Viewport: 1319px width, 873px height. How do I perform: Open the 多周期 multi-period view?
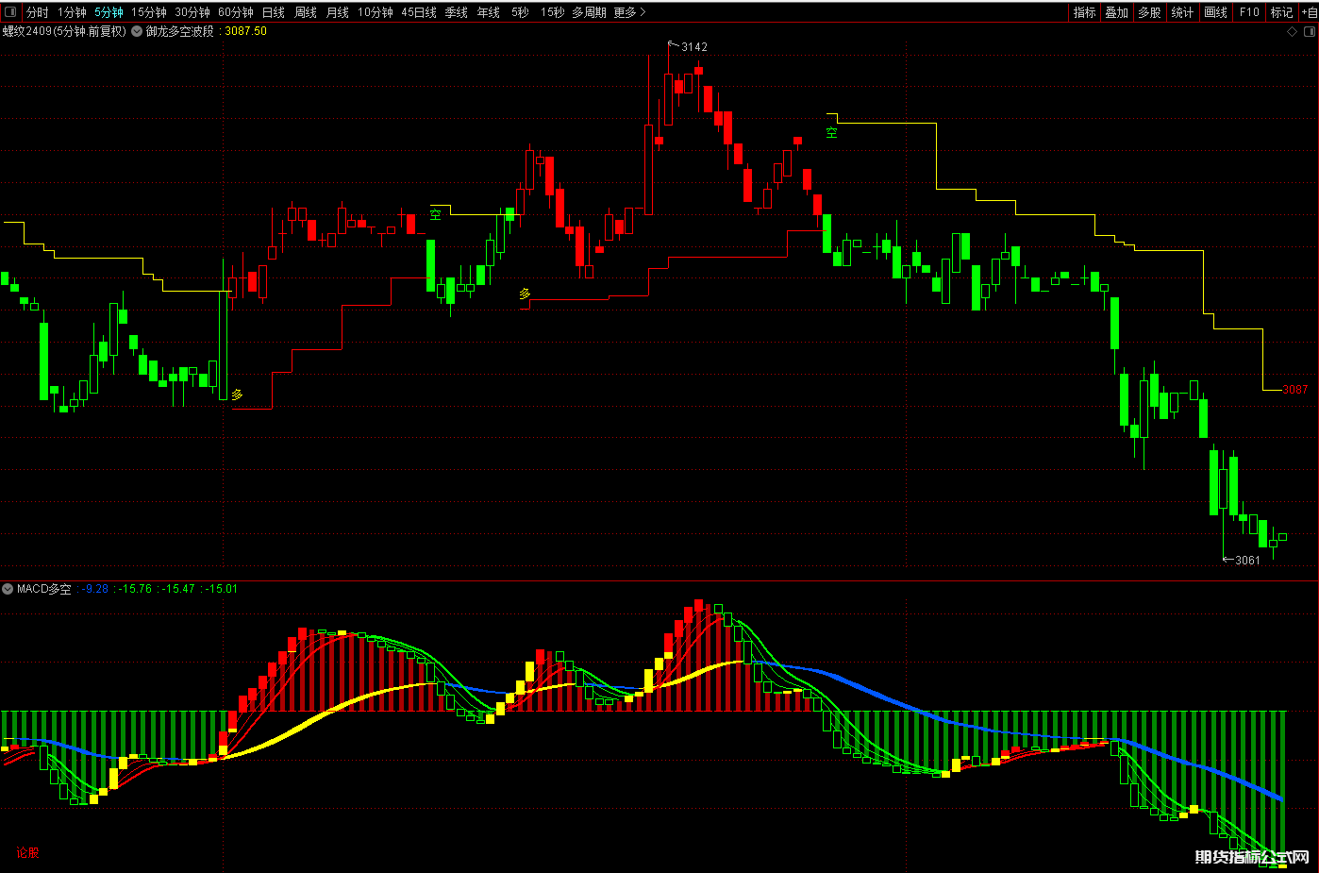(589, 12)
